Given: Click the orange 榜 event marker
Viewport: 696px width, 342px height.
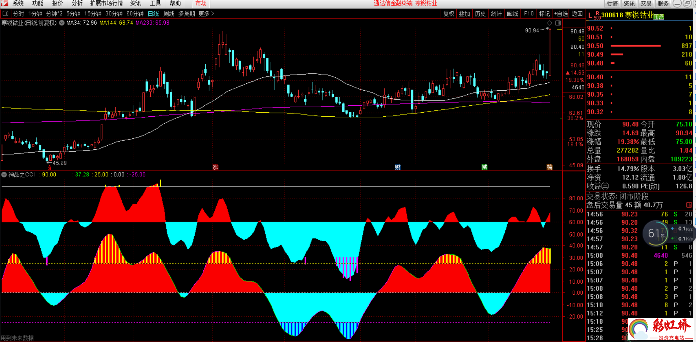Looking at the screenshot, I should [x=549, y=167].
